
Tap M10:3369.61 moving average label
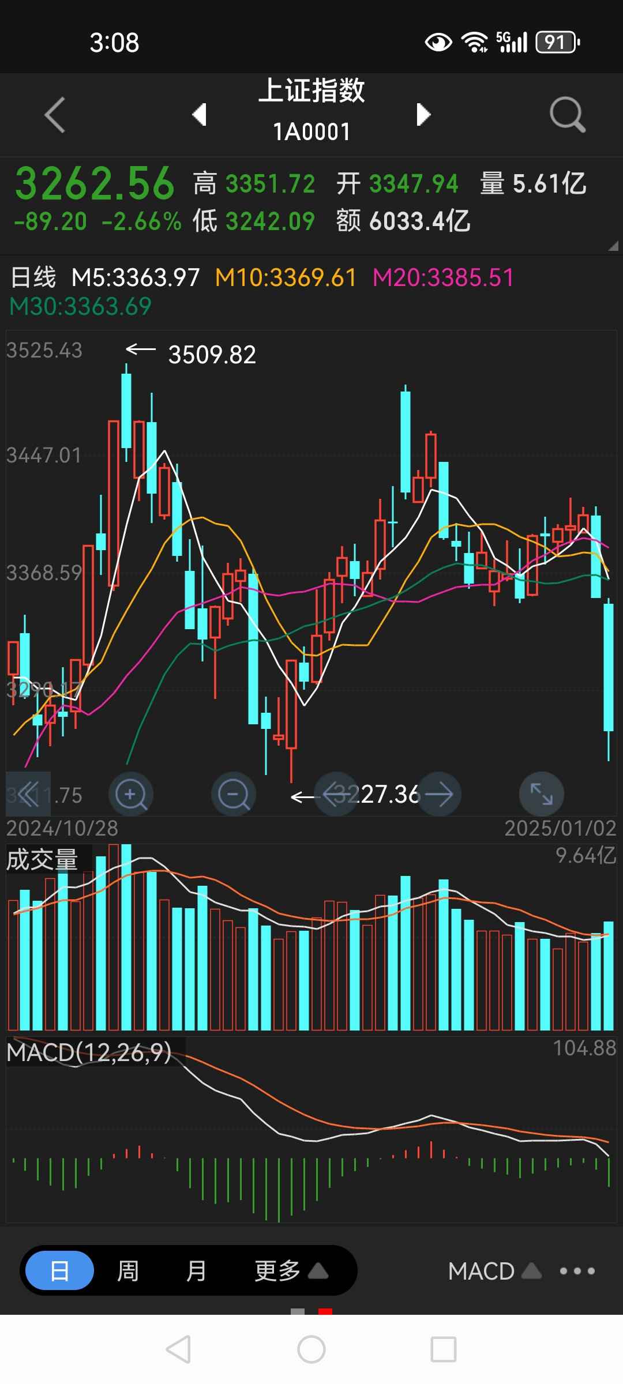coord(286,277)
